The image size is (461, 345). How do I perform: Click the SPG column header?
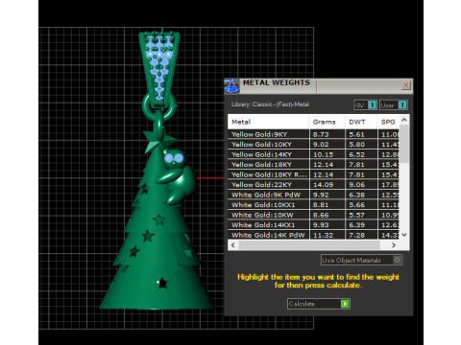388,122
